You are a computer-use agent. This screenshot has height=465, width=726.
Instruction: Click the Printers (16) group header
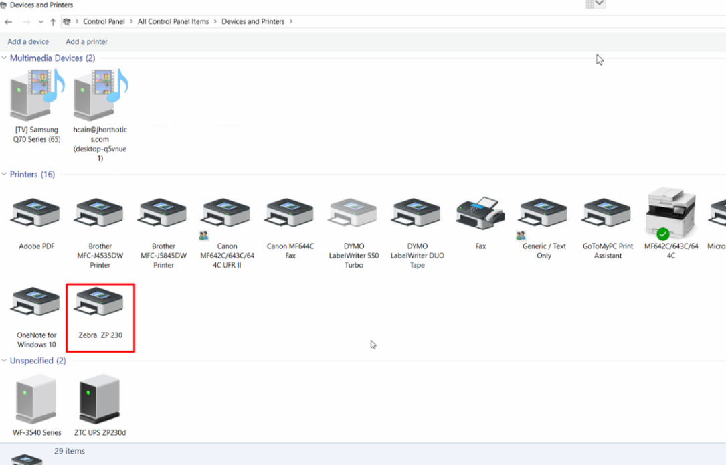click(32, 174)
